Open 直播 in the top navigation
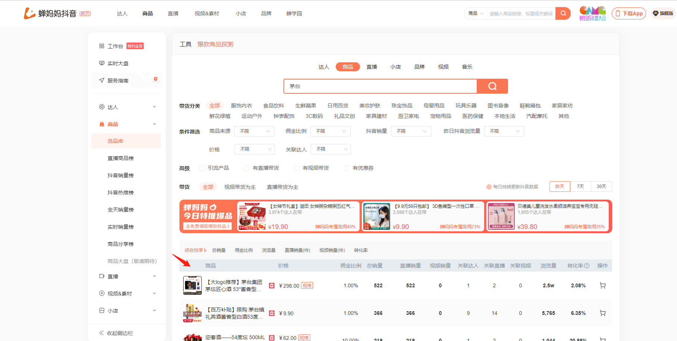677x341 pixels. click(x=173, y=13)
